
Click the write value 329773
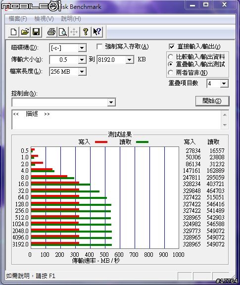point(192,231)
